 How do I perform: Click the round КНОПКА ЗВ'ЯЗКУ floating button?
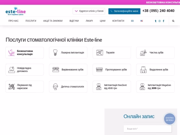[x=169, y=119]
